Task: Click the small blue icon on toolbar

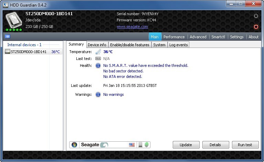Action: click(x=8, y=37)
